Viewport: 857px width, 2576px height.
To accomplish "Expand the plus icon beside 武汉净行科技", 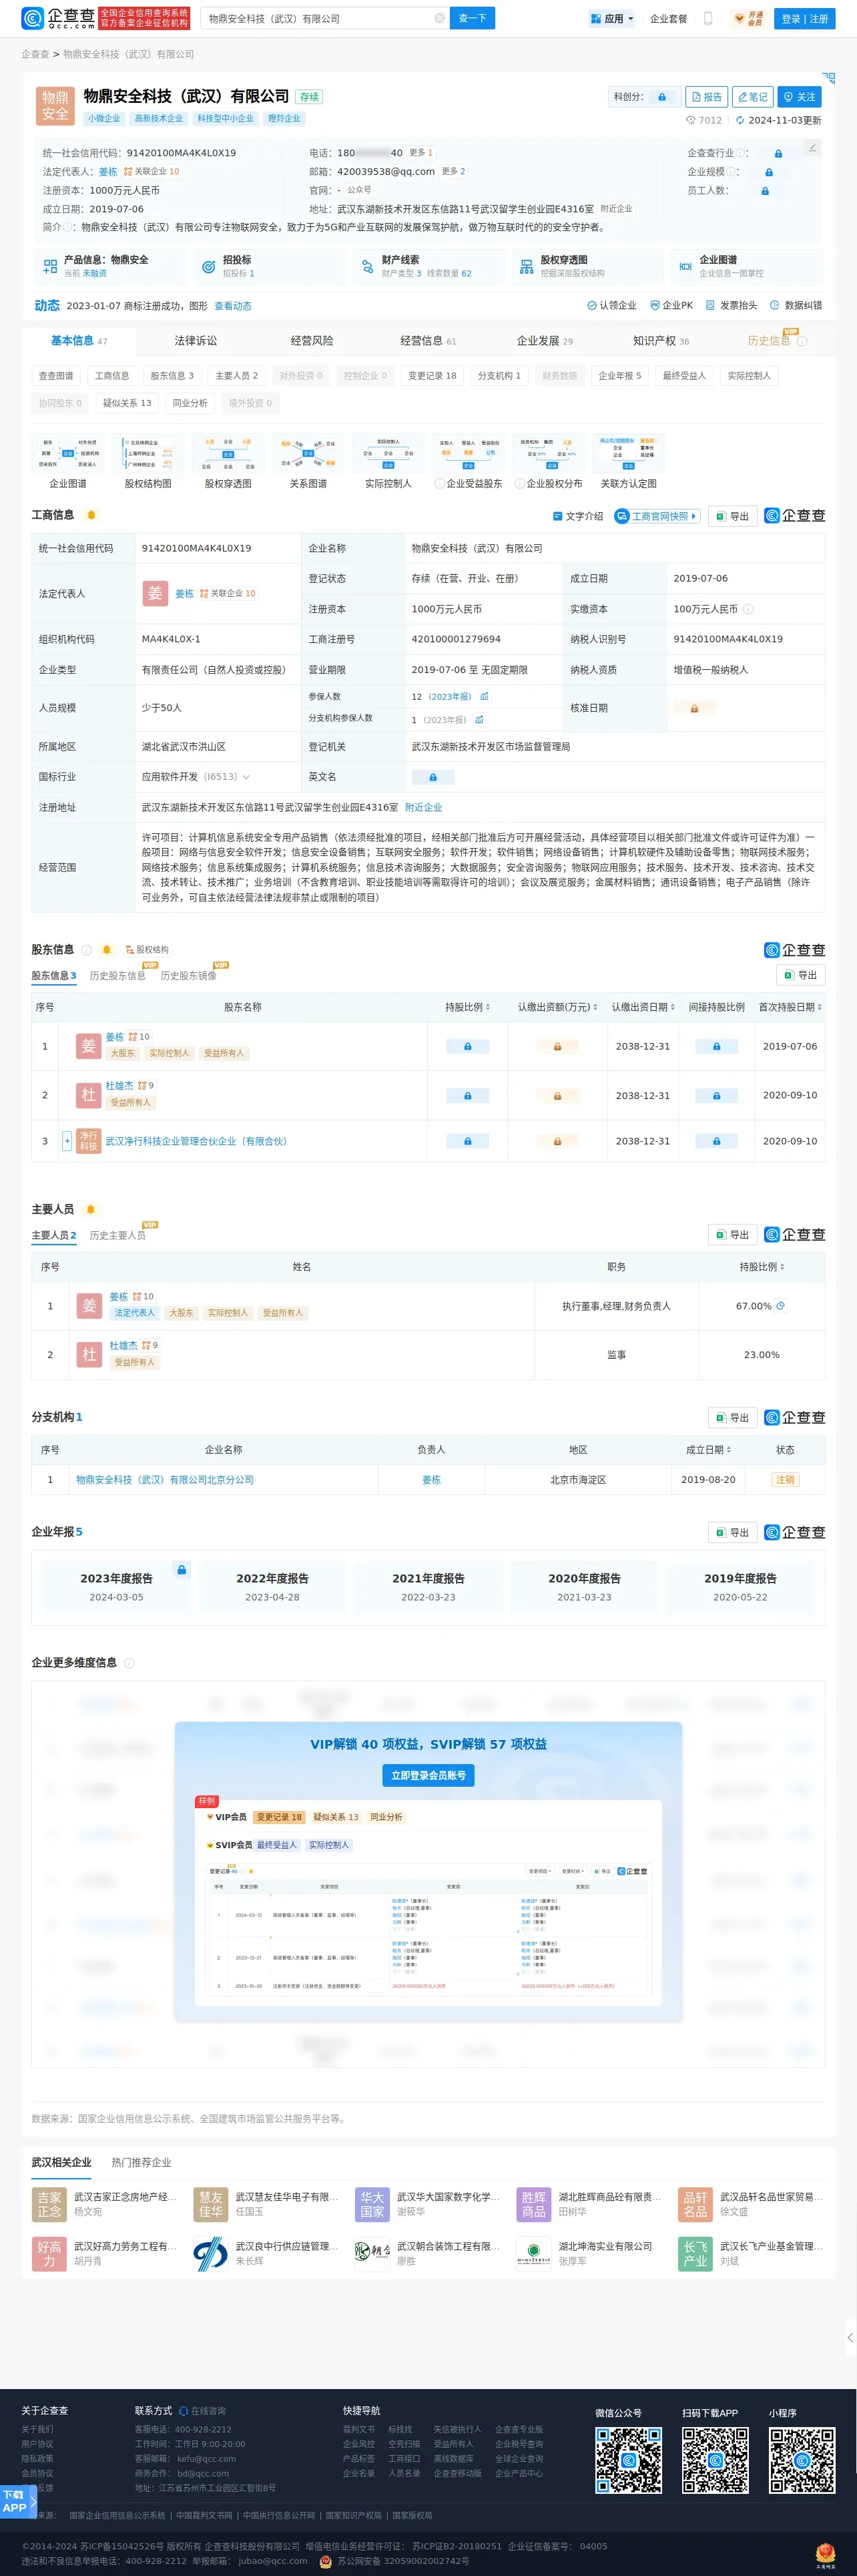I will coord(67,1140).
